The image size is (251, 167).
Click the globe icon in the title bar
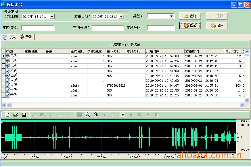3,4
